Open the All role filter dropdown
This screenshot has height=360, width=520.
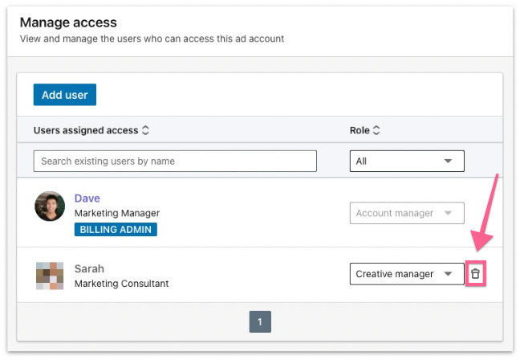point(407,161)
